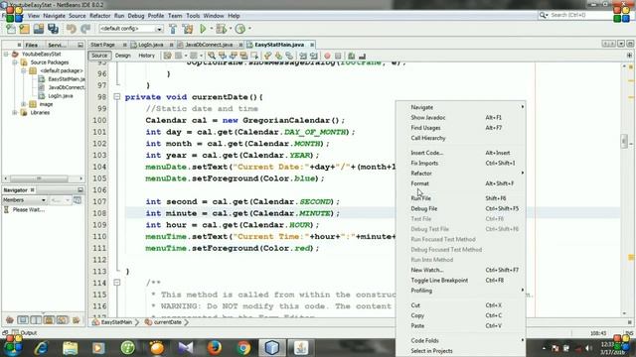Open Google Chrome from the taskbar
Viewport: 636px width, 357px height.
pyautogui.click(x=243, y=348)
